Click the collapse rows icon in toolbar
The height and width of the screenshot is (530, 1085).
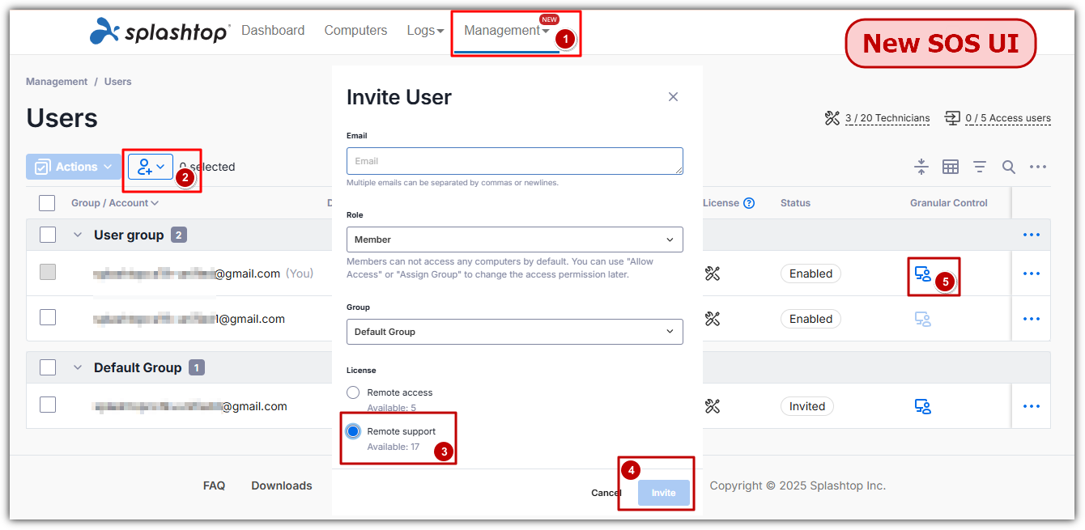tap(921, 167)
